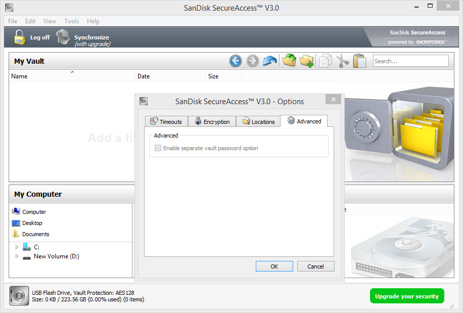Click the Documents folder icon
The width and height of the screenshot is (463, 313).
[16, 234]
